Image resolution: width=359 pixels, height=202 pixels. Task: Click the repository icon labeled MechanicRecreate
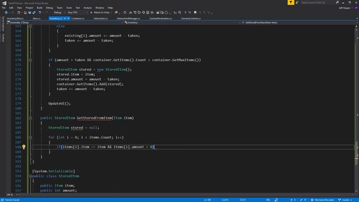click(312, 200)
